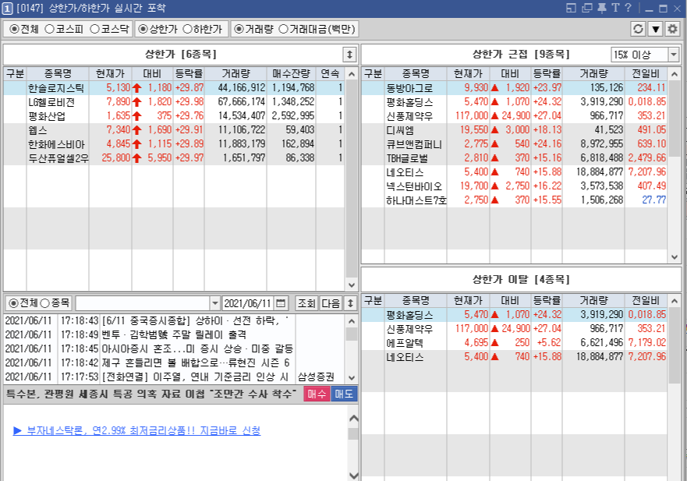Open the 15% 이상 dropdown

click(x=674, y=55)
